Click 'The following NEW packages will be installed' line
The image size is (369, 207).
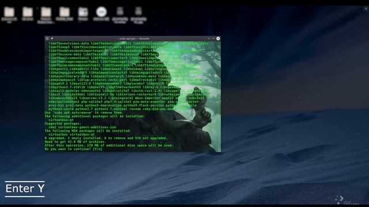coord(87,131)
